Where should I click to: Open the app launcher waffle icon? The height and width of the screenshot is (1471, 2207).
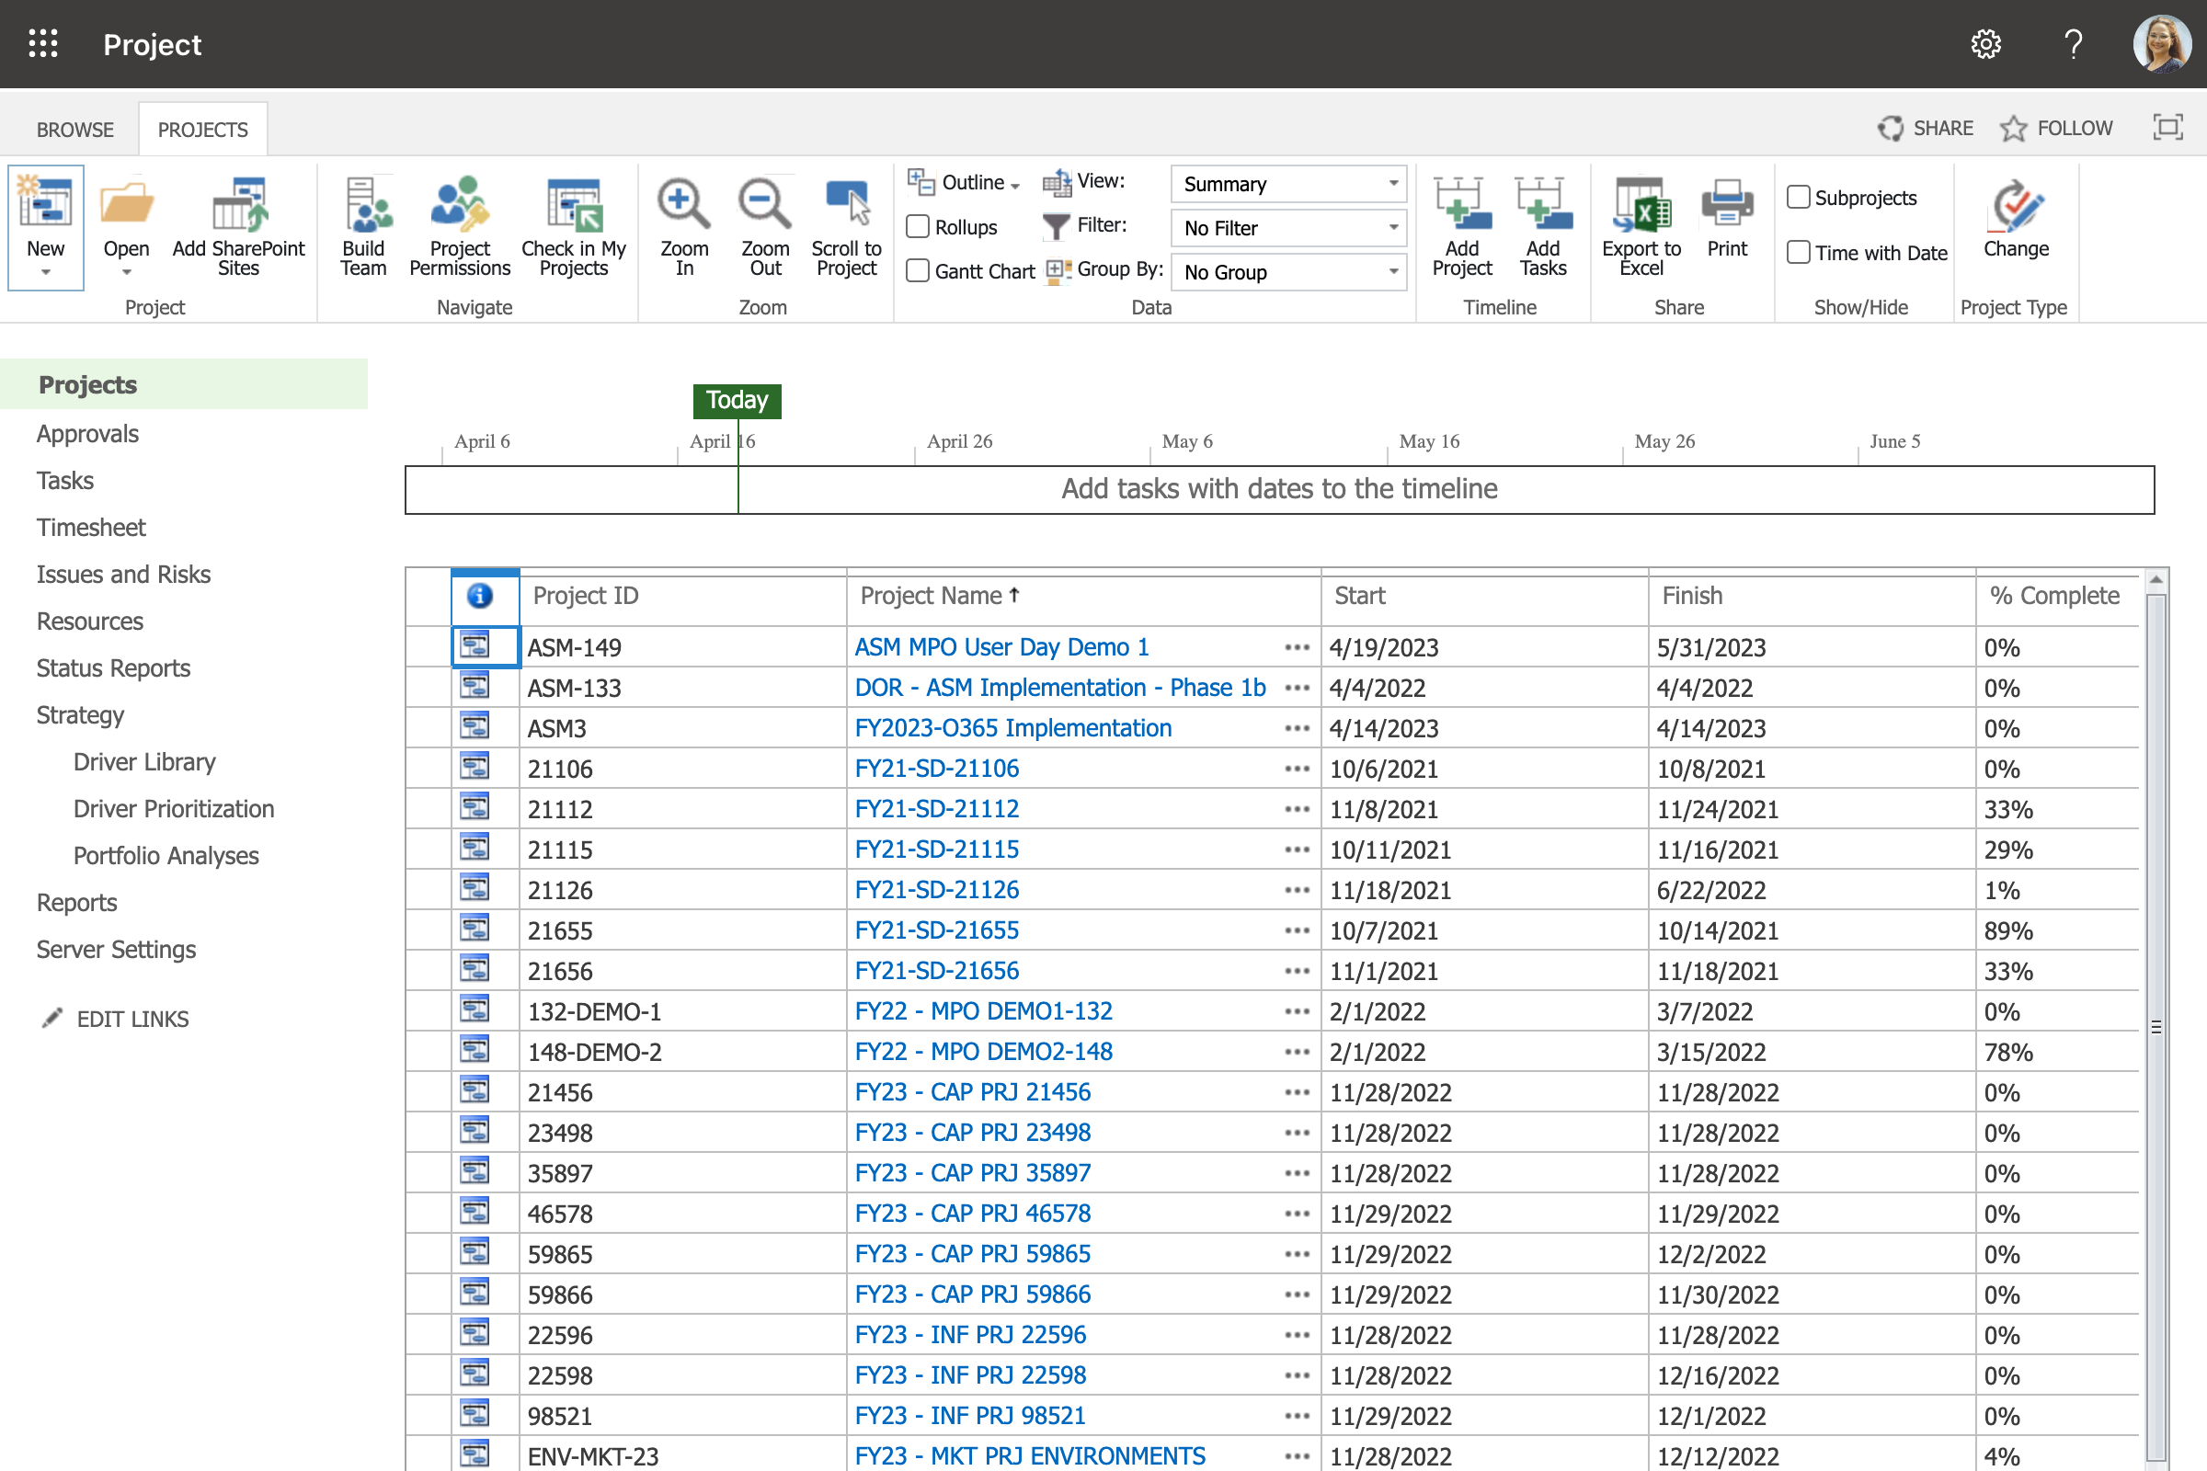[43, 43]
